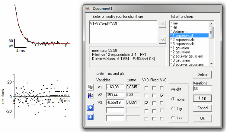The image size is (227, 133).
Task: Toggle V<0 checkbox for V1
Action: (x=146, y=88)
